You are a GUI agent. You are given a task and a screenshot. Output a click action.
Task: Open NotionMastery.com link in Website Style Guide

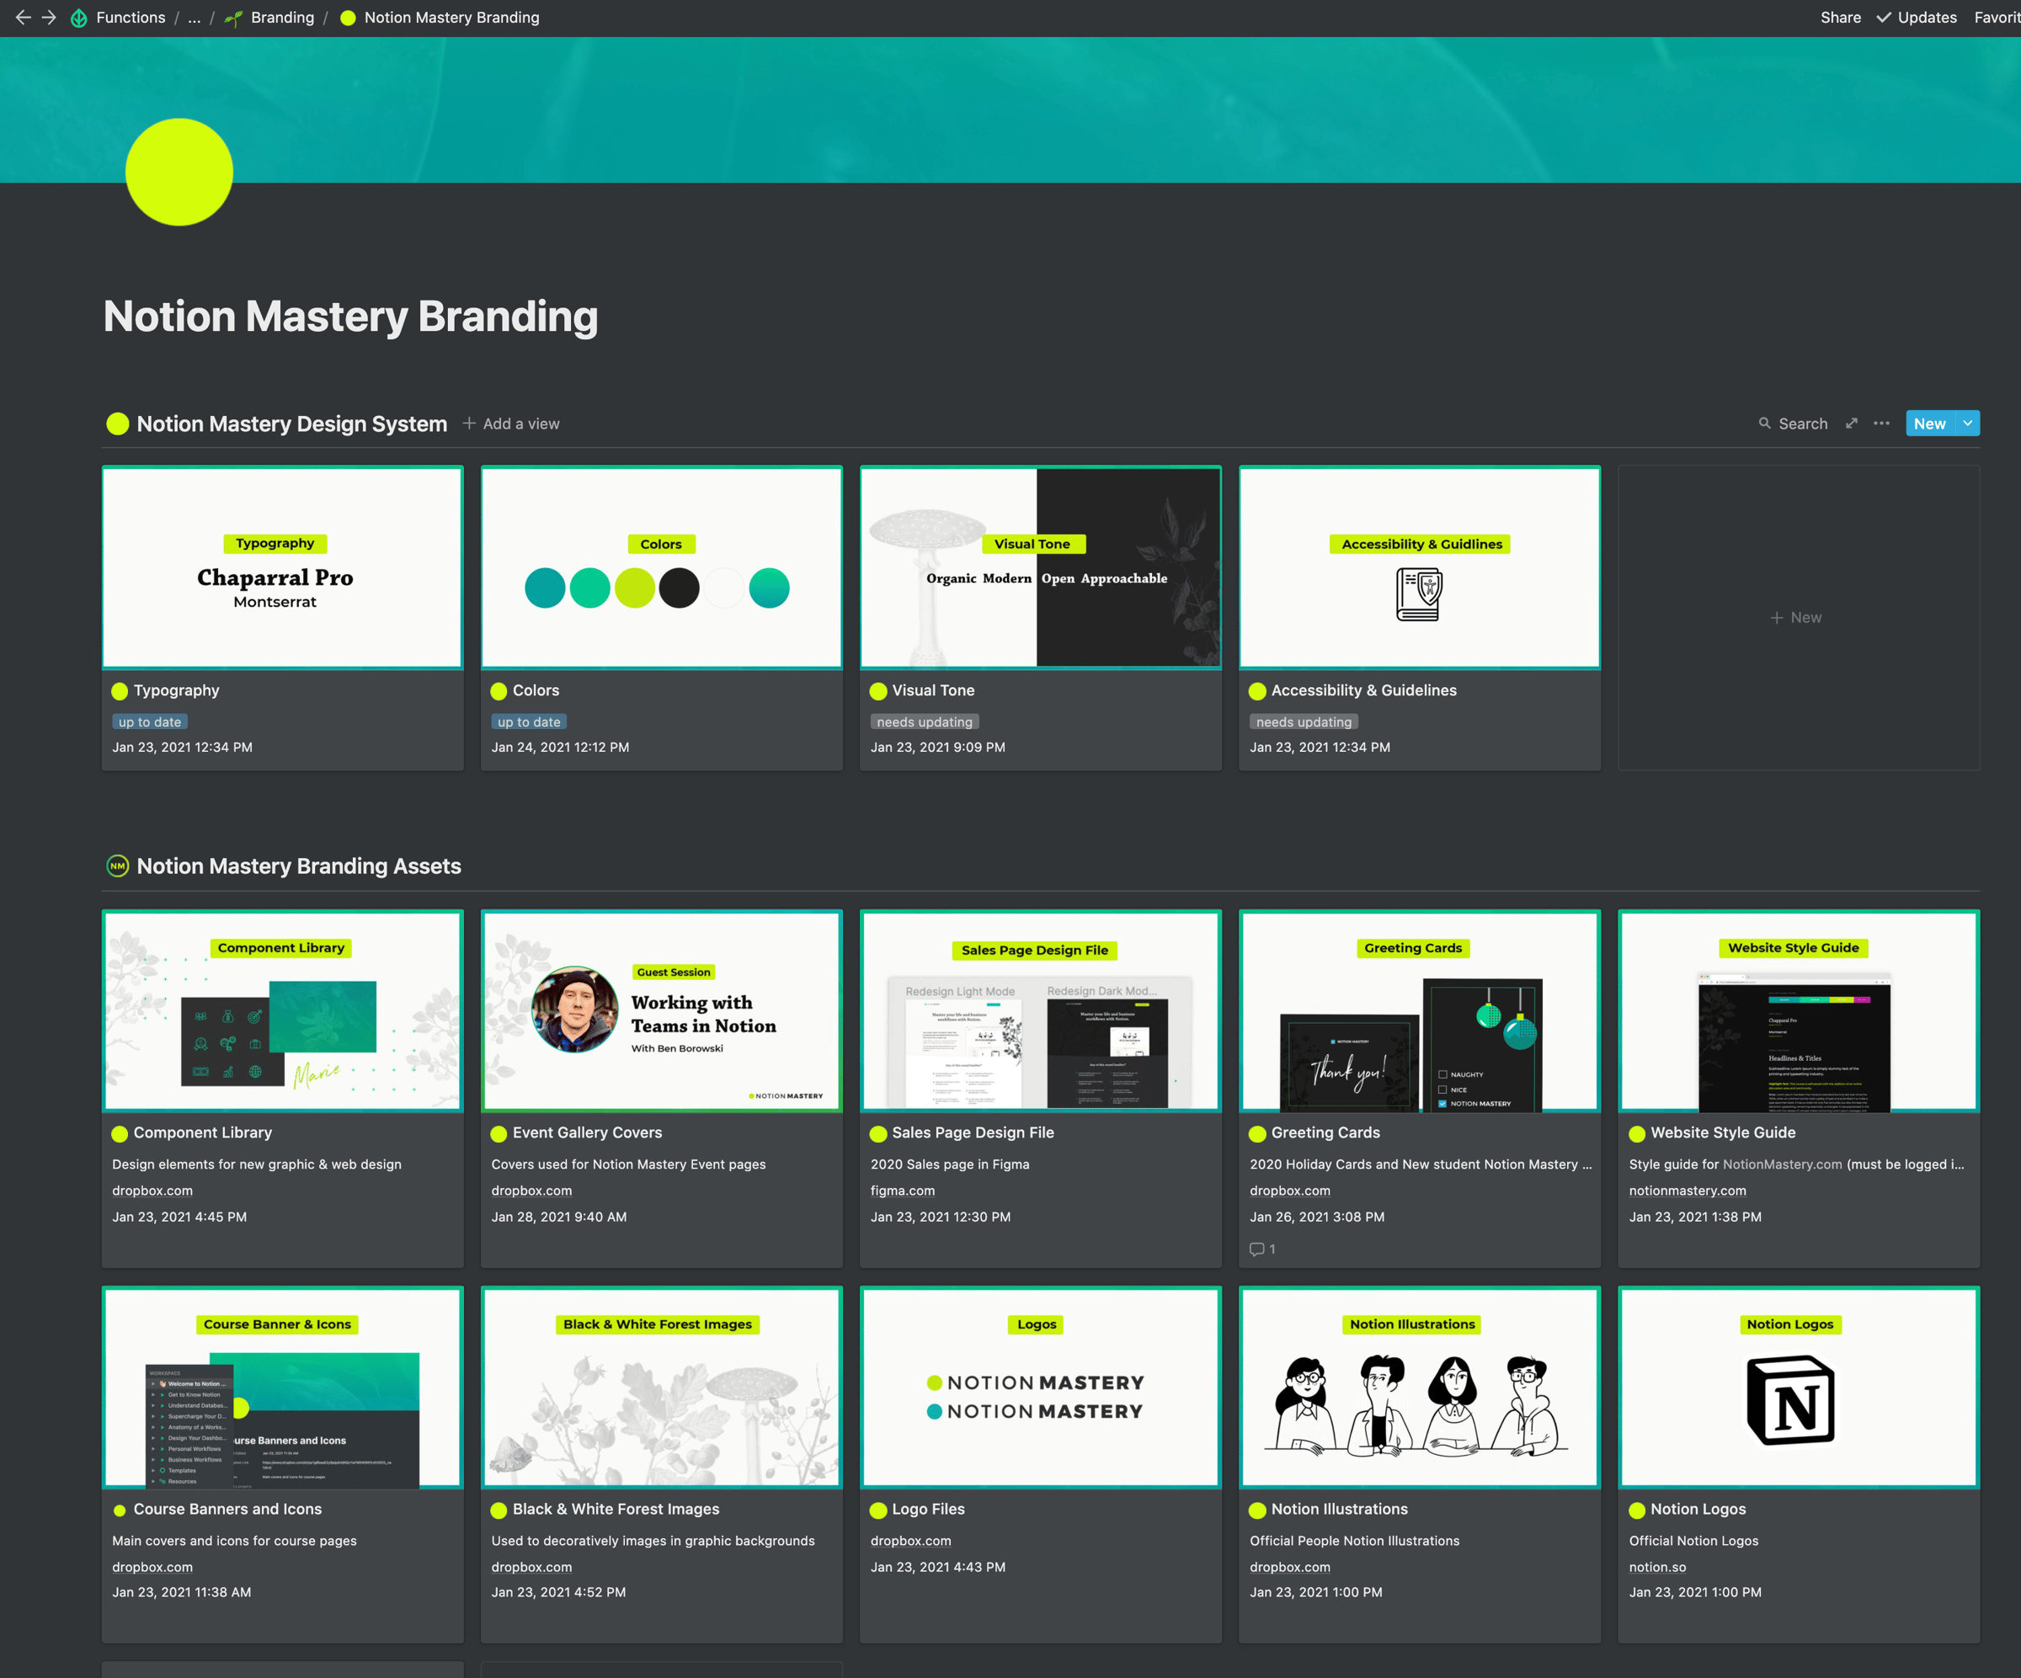click(1781, 1164)
